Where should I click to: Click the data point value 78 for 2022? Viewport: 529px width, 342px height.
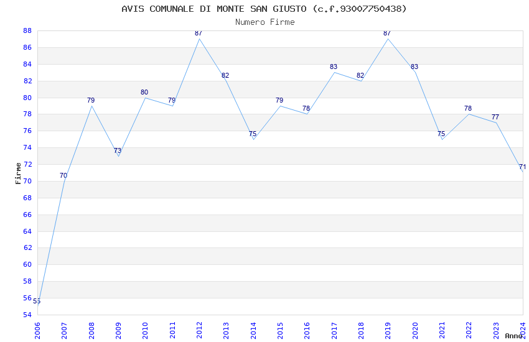[x=468, y=108]
